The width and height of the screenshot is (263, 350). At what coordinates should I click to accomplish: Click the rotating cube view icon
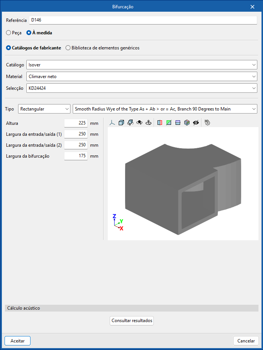tap(130, 123)
